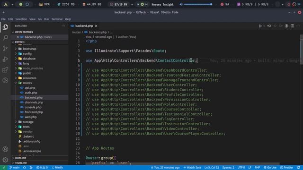This screenshot has width=303, height=170.
Task: Adjust the volume slider in the top system bar
Action: pyautogui.click(x=198, y=4)
